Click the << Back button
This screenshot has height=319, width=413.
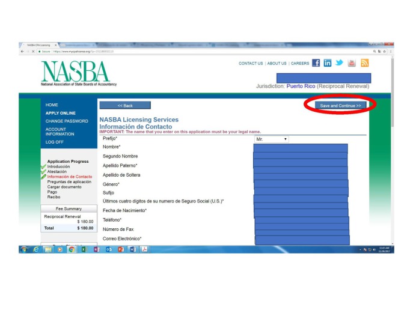pyautogui.click(x=124, y=105)
